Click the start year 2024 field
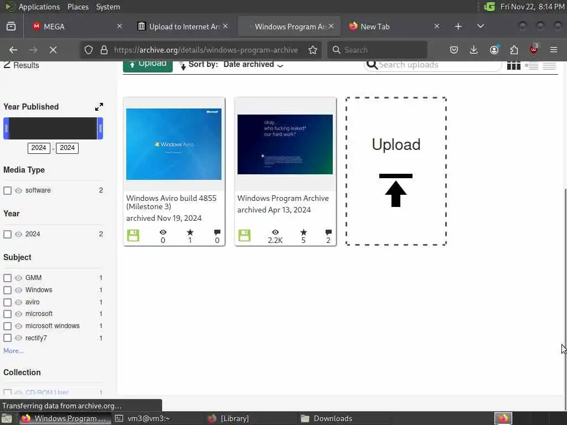The image size is (567, 425). coord(39,148)
